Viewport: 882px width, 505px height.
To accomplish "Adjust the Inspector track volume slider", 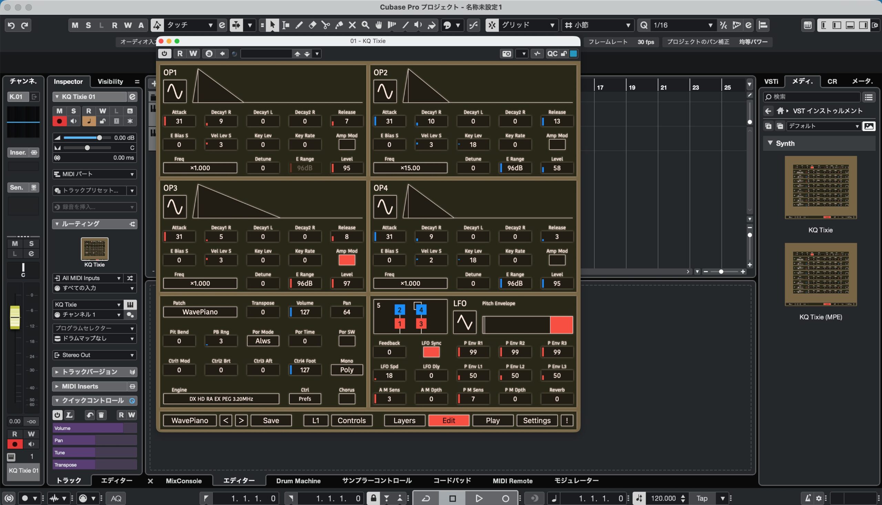I will click(87, 138).
